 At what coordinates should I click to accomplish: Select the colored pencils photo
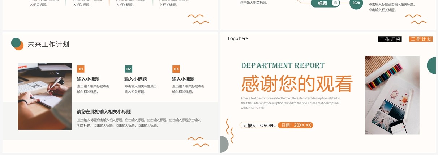click(x=392, y=95)
